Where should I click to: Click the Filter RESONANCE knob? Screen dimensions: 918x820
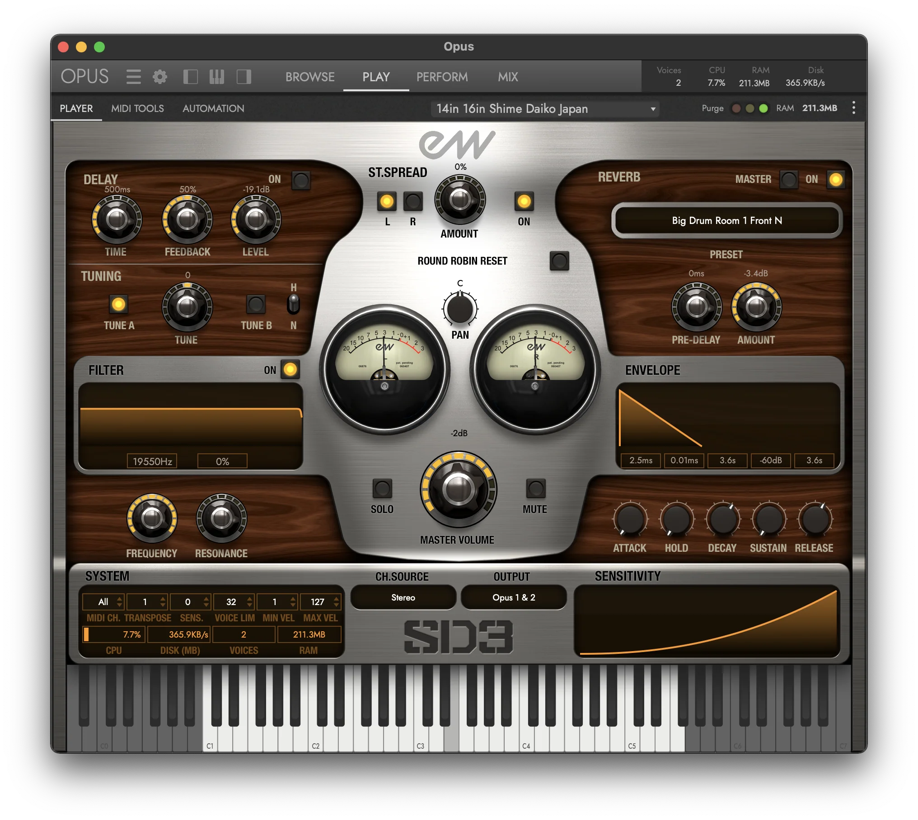221,518
